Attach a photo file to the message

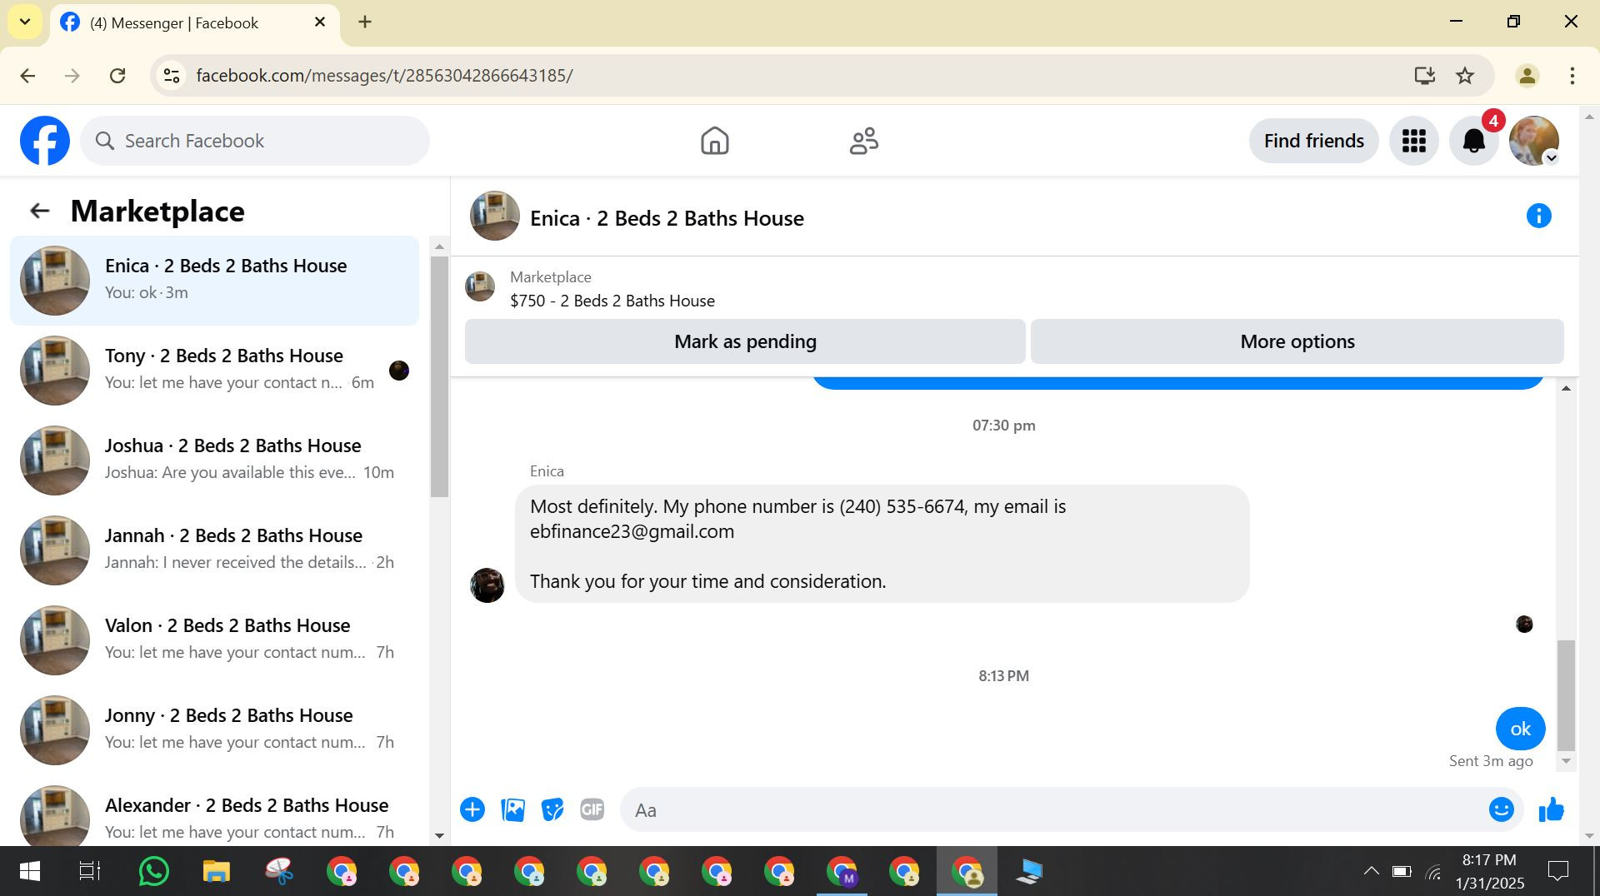click(x=512, y=809)
